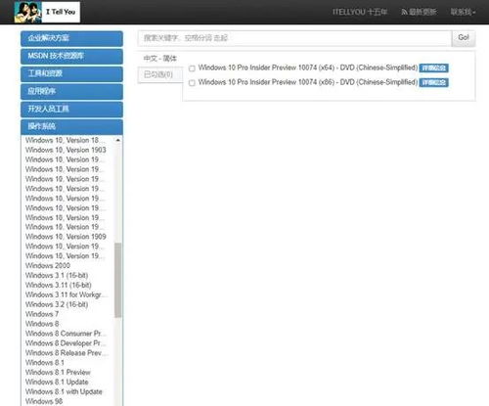Click scroll up arrow of OS list

pyautogui.click(x=118, y=140)
